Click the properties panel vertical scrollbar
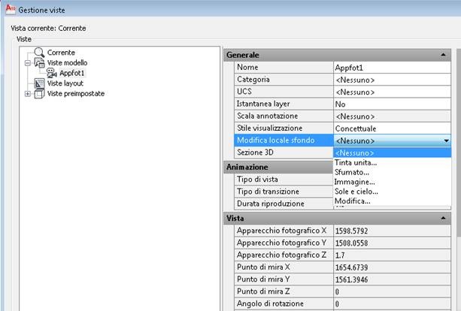 (459, 143)
